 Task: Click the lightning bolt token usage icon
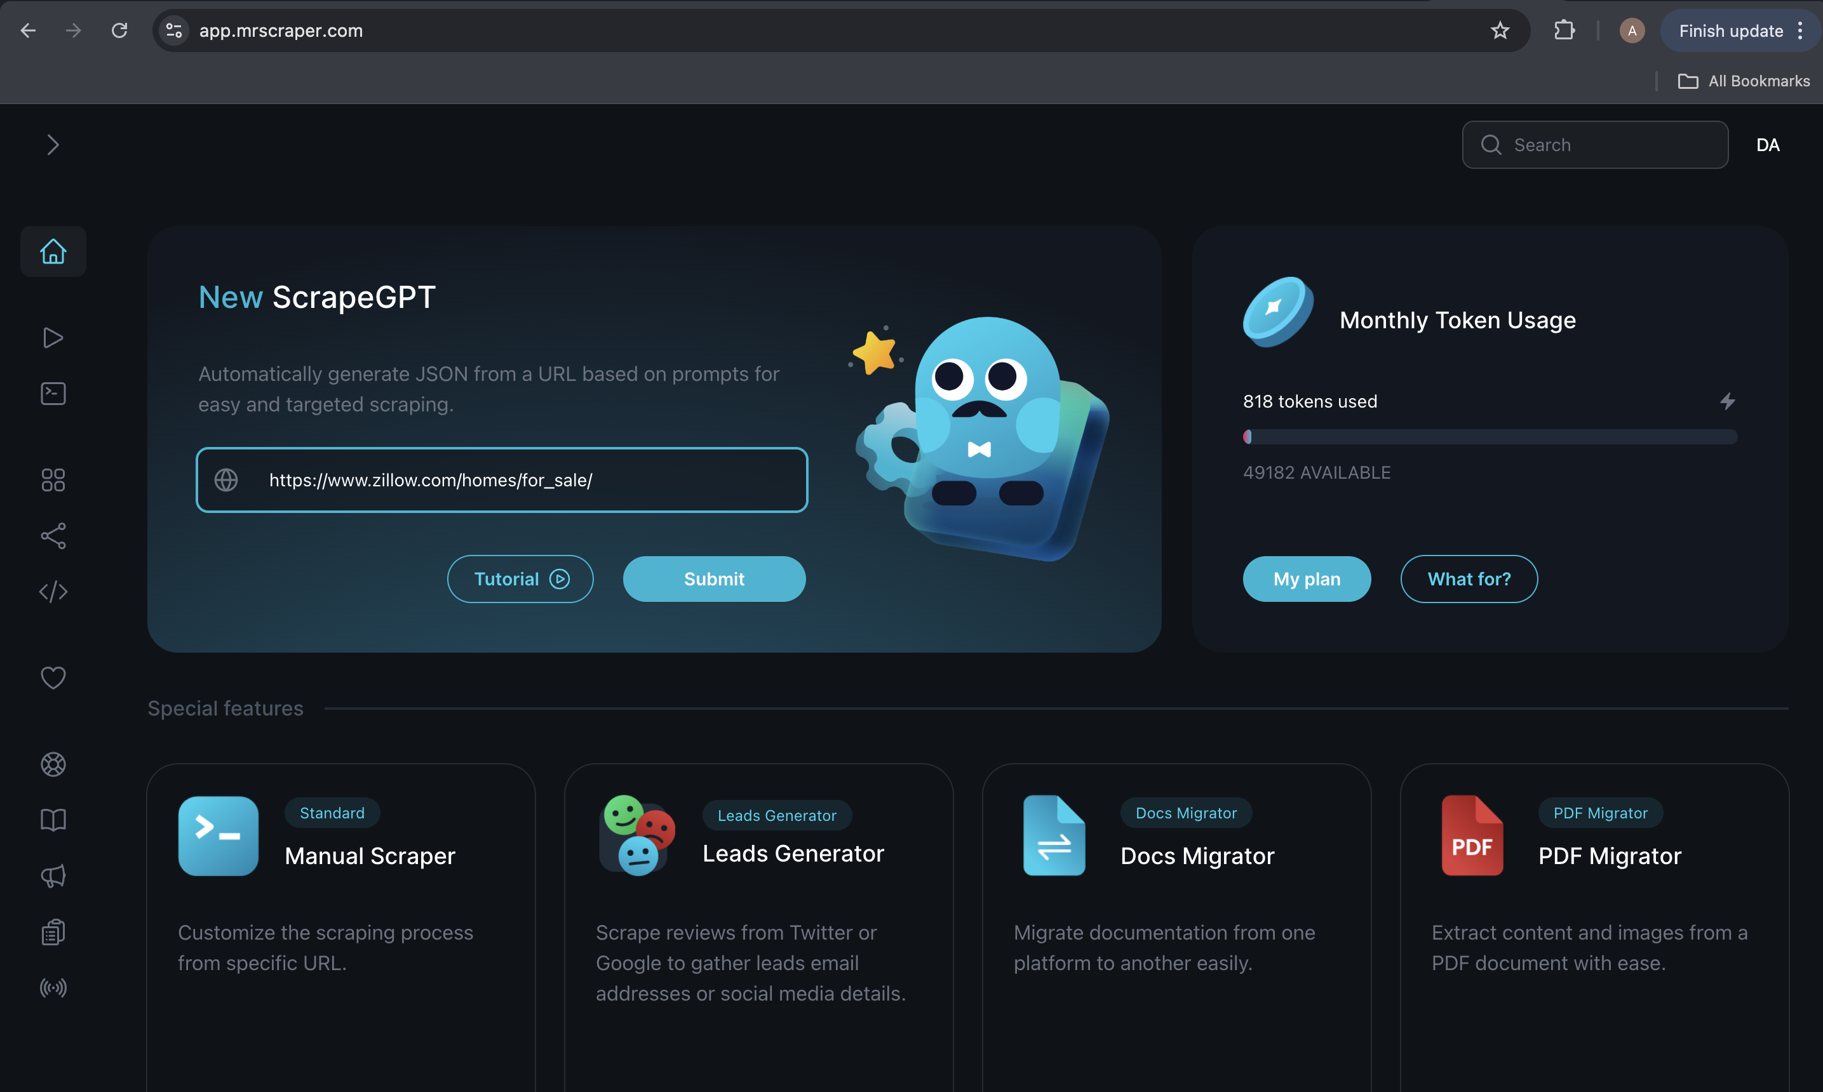tap(1728, 401)
